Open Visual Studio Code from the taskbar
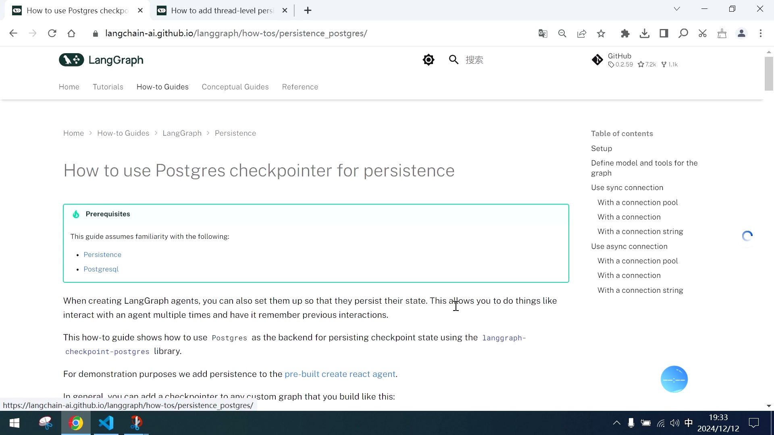Image resolution: width=774 pixels, height=435 pixels. [106, 423]
